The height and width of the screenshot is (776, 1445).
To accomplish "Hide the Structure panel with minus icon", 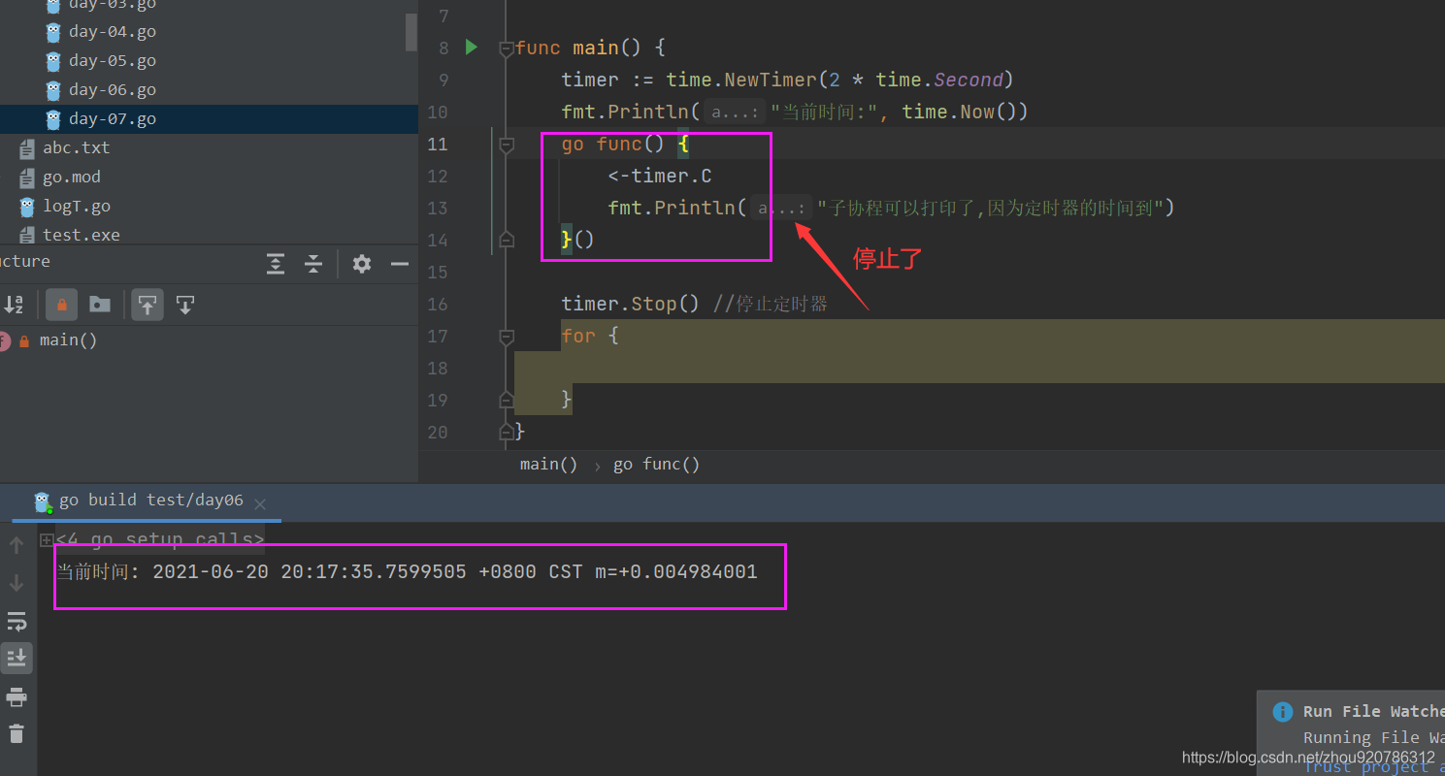I will 399,264.
